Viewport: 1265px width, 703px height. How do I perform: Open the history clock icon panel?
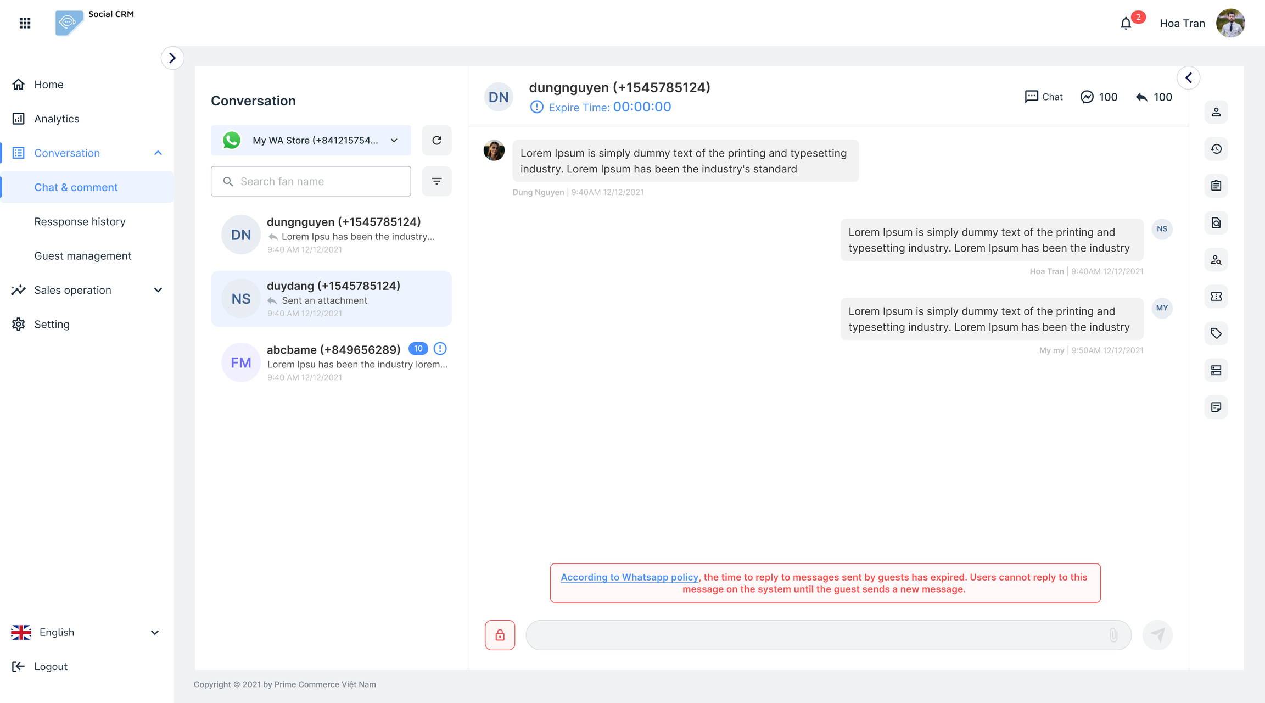point(1216,149)
